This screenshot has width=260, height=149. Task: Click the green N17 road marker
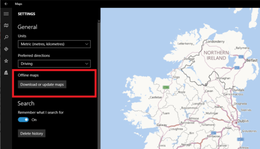[166, 87]
